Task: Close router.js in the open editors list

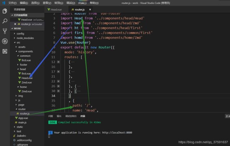Action: 15,24
